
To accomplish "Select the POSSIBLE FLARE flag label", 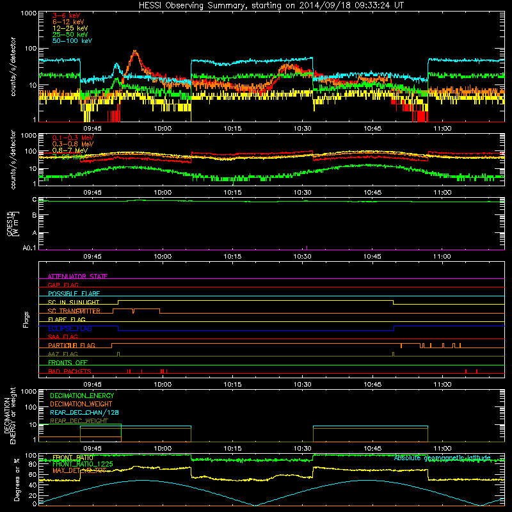I will click(74, 294).
